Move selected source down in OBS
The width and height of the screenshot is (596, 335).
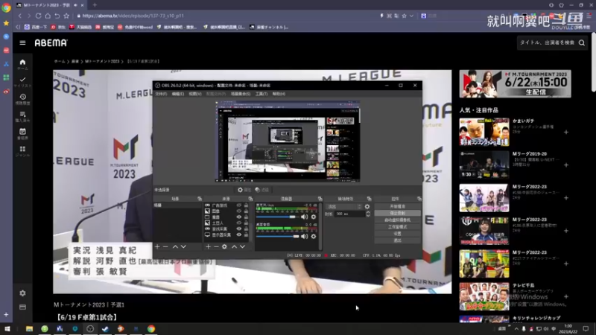tap(242, 247)
